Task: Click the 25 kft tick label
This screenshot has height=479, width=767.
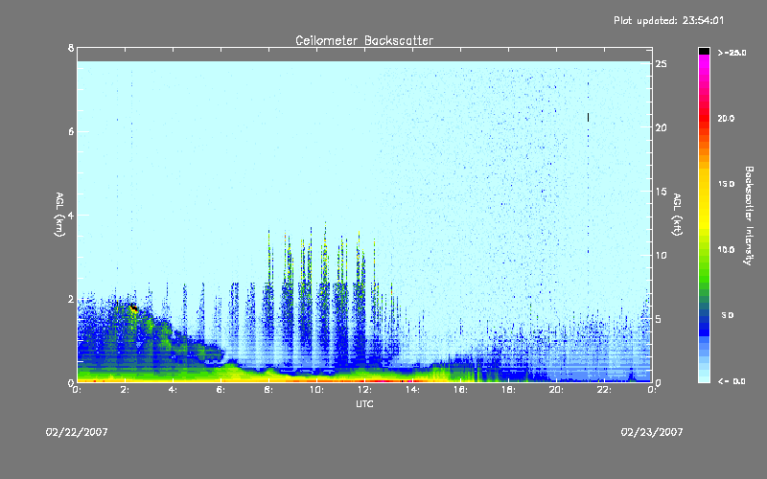Action: click(x=661, y=64)
